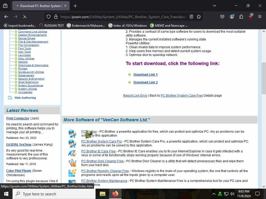The image size is (266, 199).
Task: Open the RUSSIAN TEST bookmark
Action: click(52, 26)
